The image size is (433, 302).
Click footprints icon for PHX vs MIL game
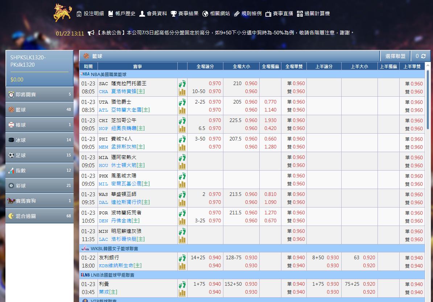[182, 176]
